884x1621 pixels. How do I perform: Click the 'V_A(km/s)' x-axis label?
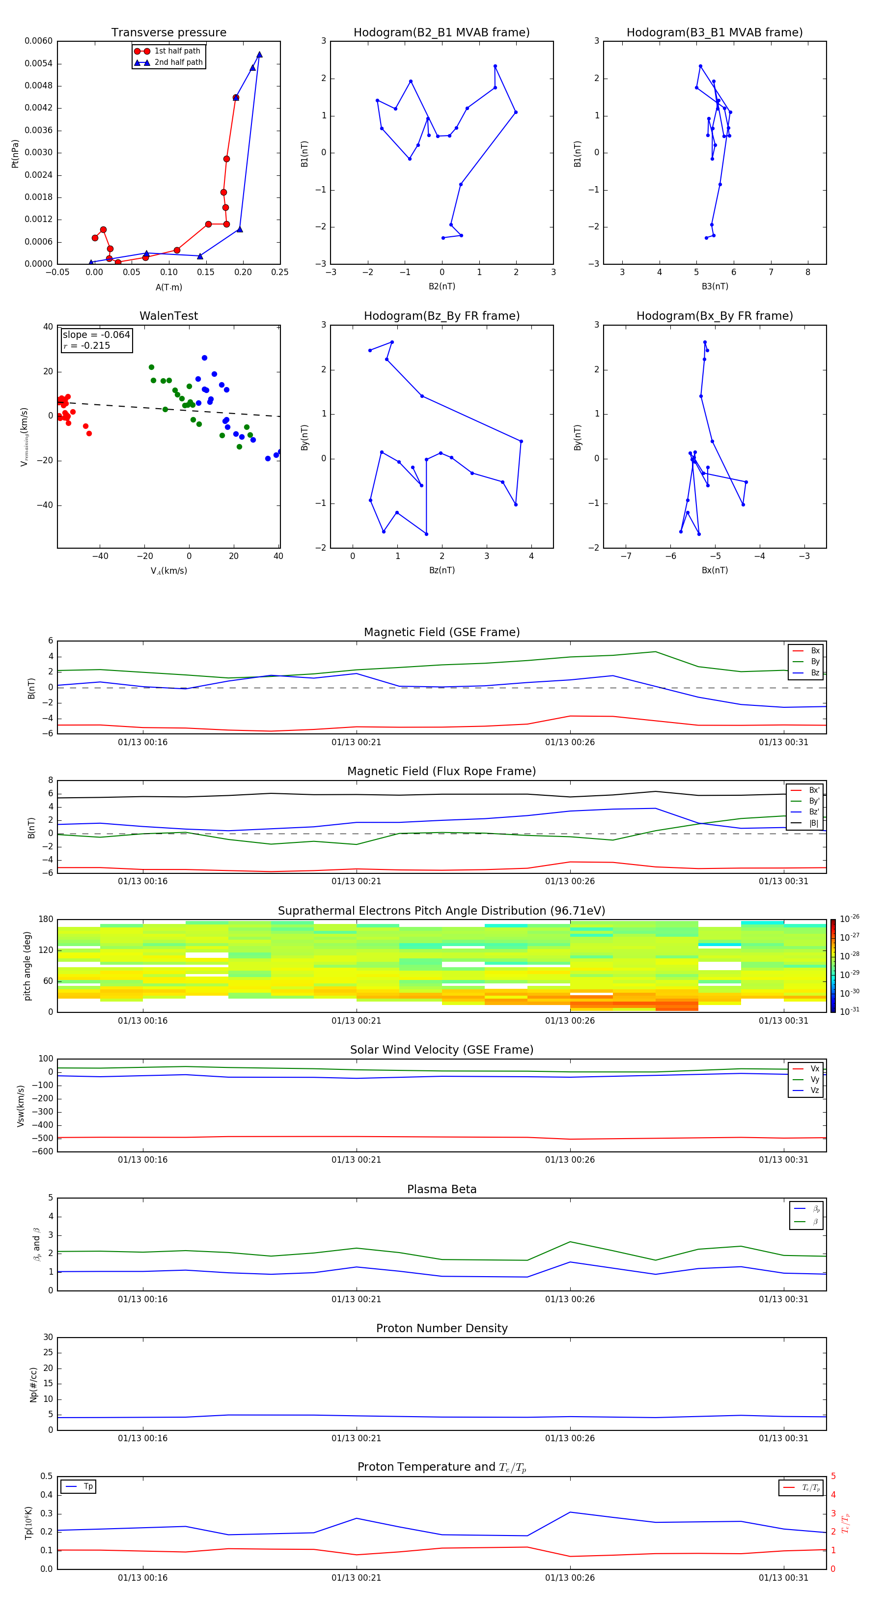click(168, 571)
